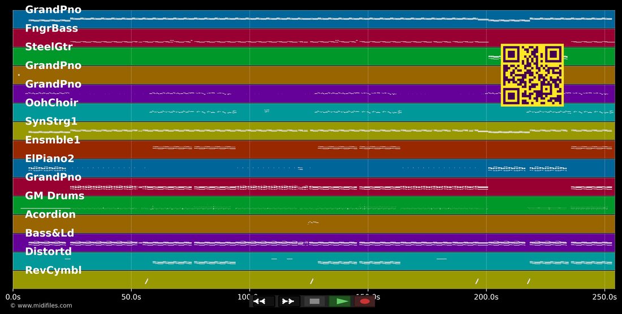The image size is (622, 314).
Task: Select the SynStrg1 track label
Action: (x=51, y=121)
